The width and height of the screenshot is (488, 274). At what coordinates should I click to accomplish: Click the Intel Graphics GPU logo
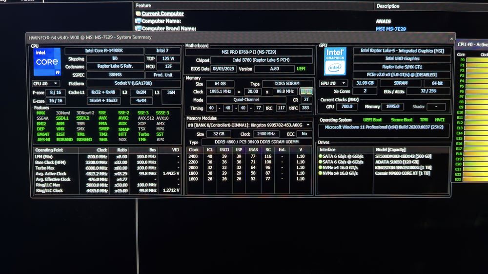point(335,61)
